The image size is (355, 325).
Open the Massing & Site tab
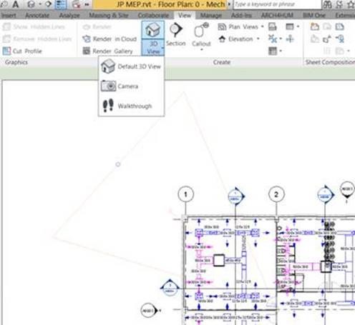pos(109,16)
